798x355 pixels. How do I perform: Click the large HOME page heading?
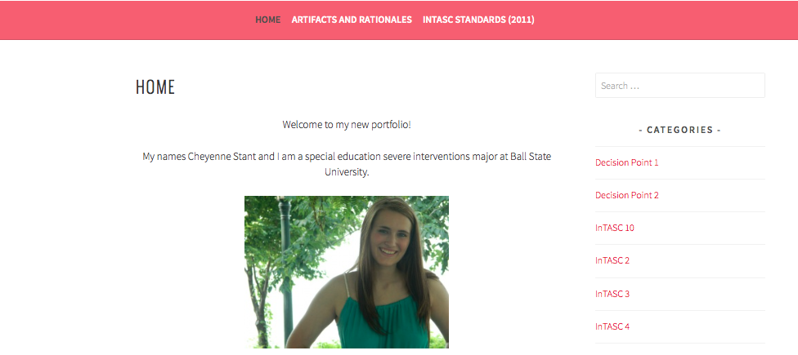(x=155, y=87)
